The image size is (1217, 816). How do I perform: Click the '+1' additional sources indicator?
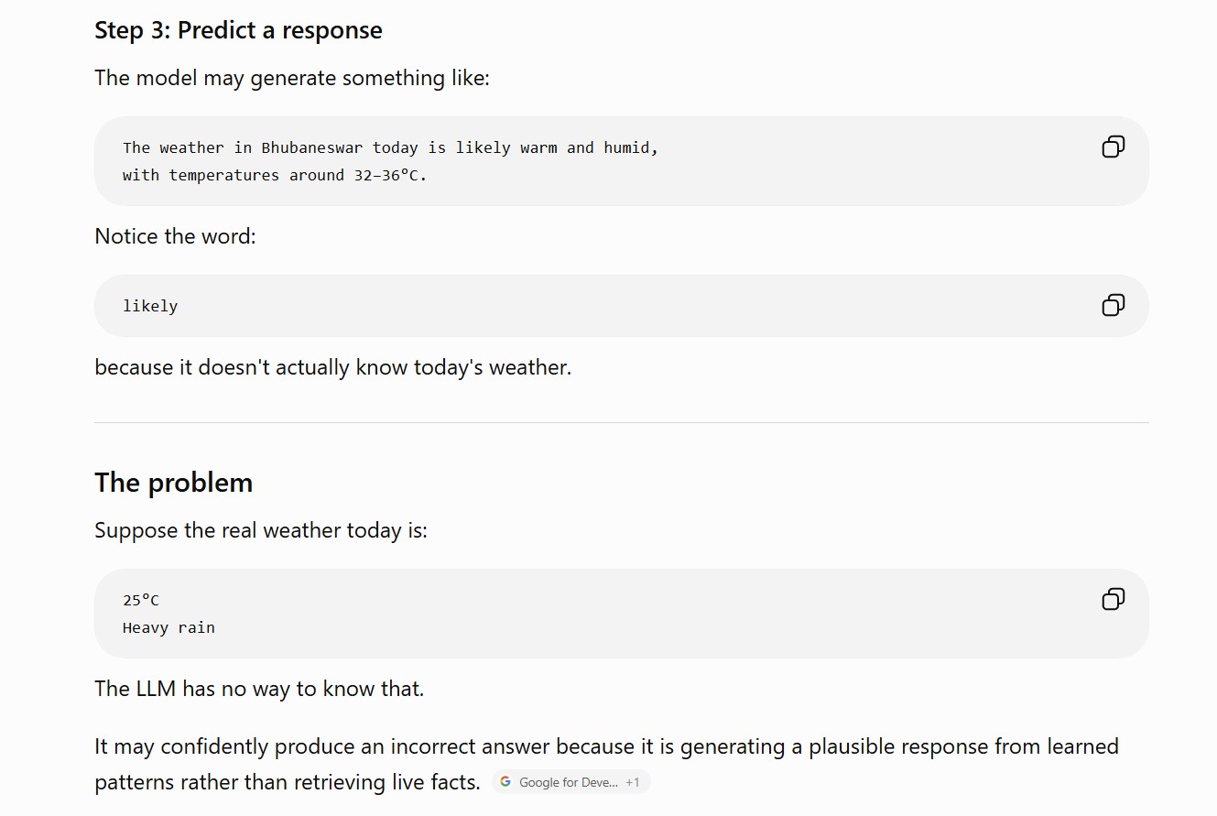633,782
